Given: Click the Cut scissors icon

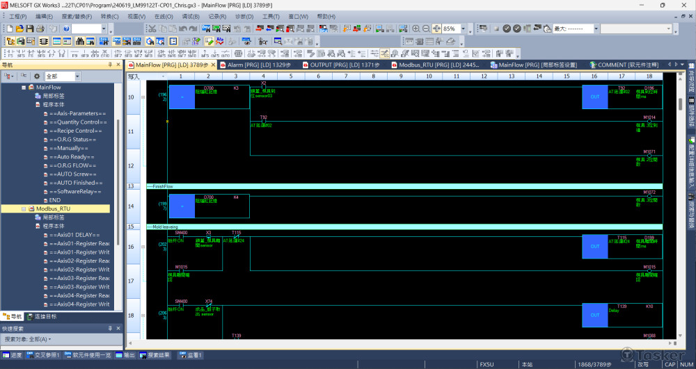Looking at the screenshot, I should click(x=152, y=28).
